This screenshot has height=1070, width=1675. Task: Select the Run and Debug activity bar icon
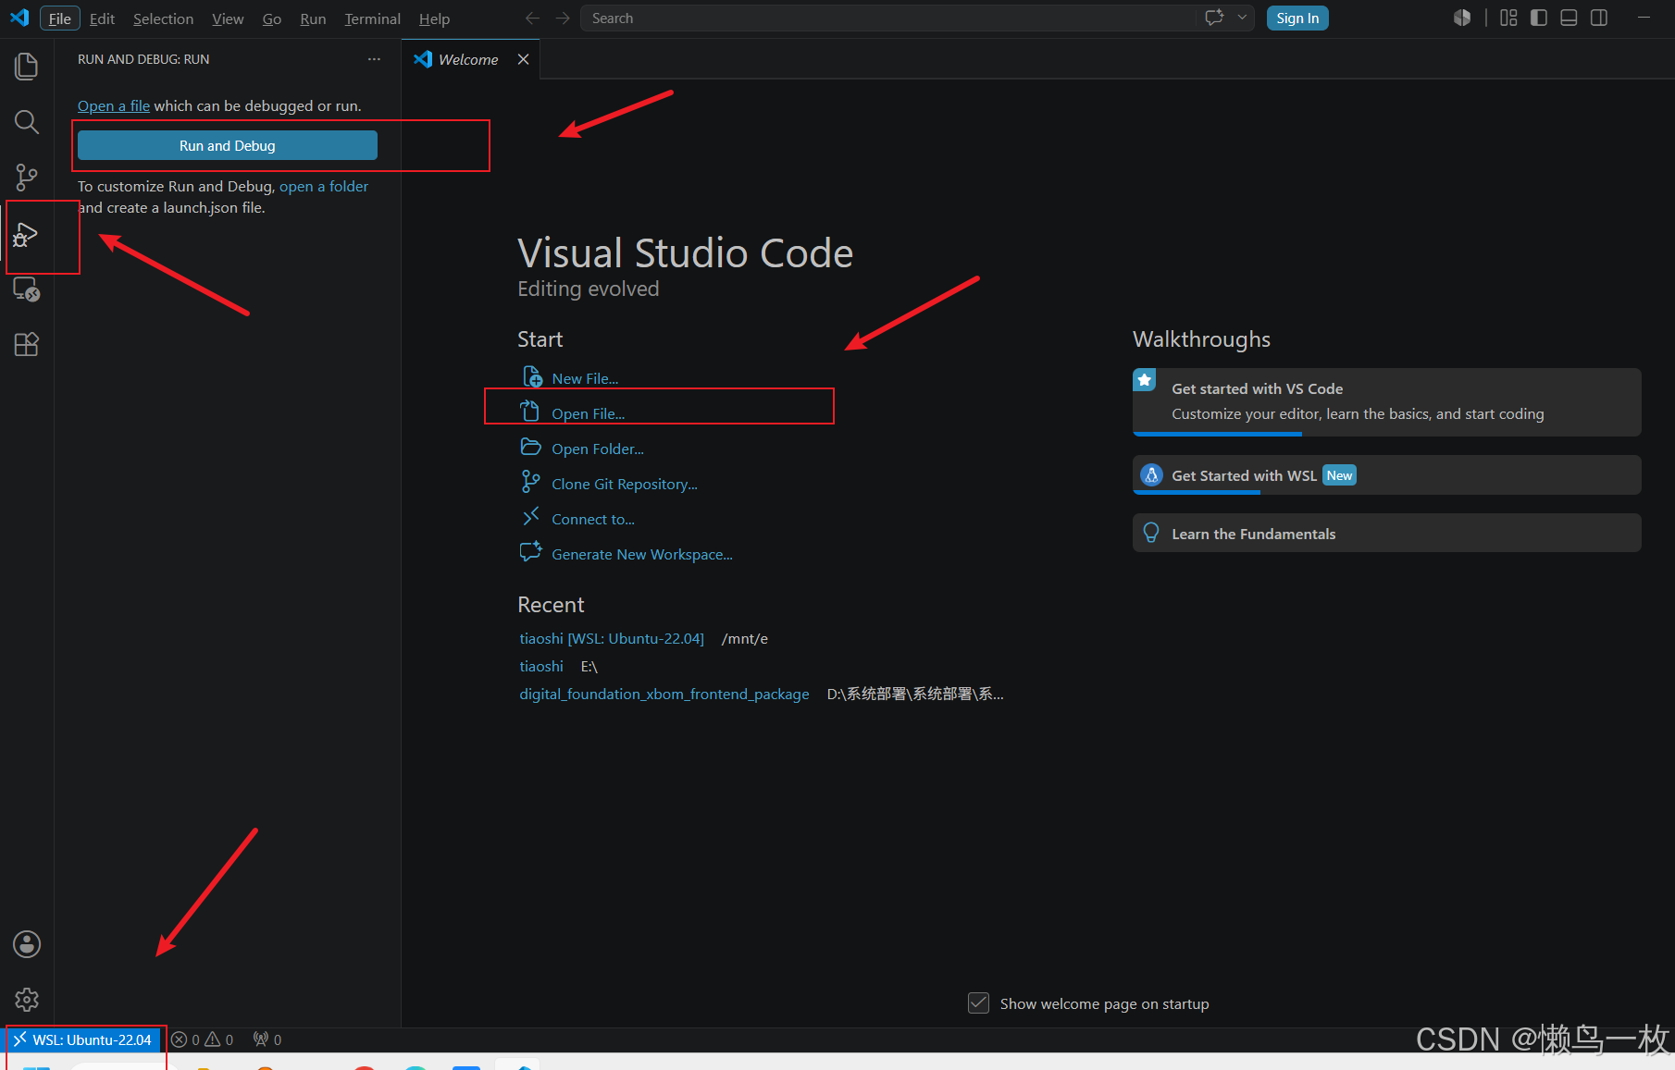(x=26, y=235)
